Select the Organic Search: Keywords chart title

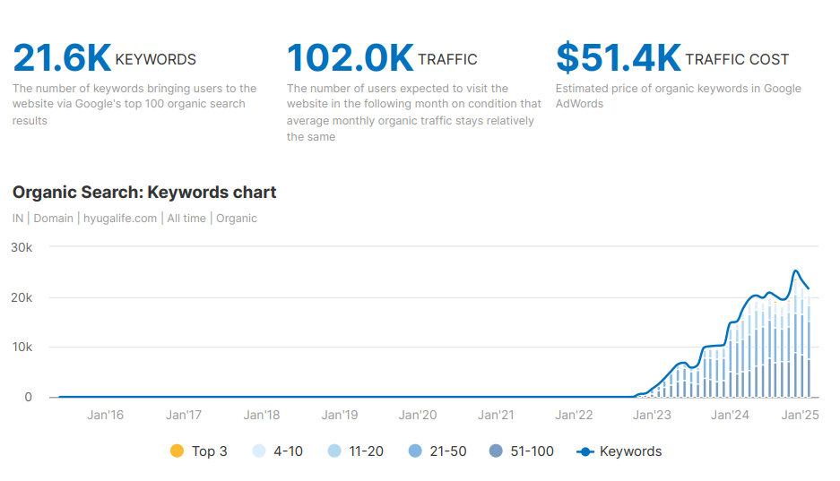[x=144, y=192]
